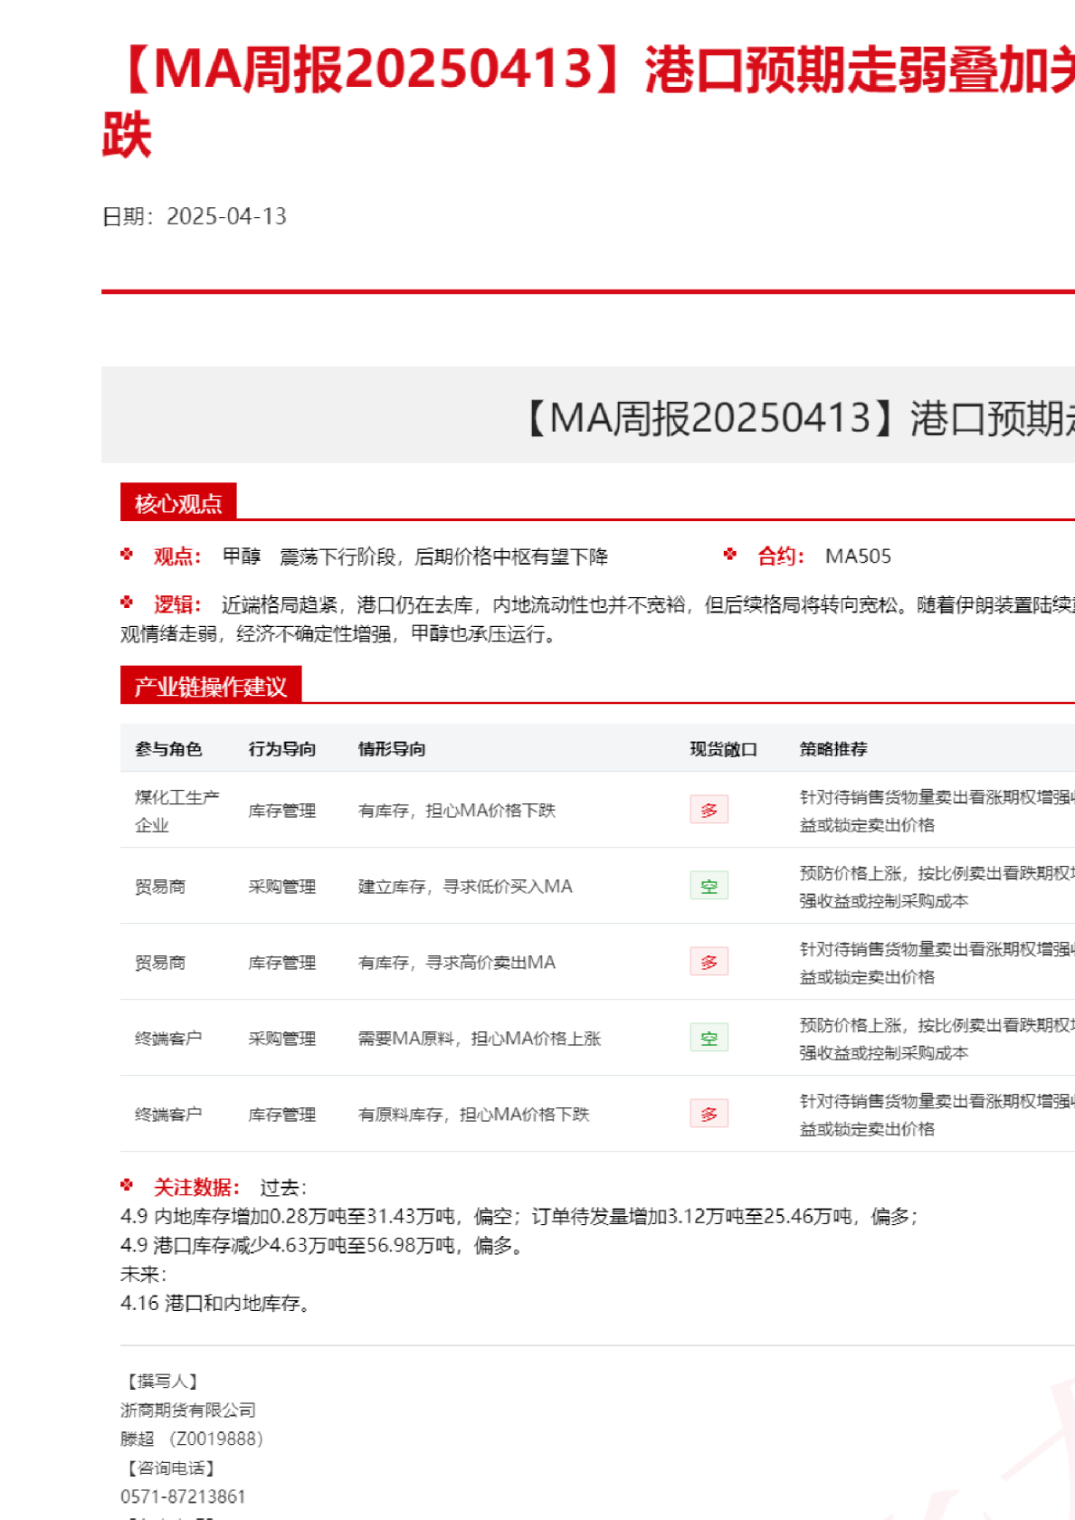Screen dimensions: 1075x1520
Task: Click the red bullet icon before 合约
Action: click(730, 555)
